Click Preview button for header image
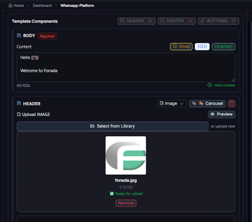Image resolution: width=252 pixels, height=222 pixels. click(x=221, y=114)
